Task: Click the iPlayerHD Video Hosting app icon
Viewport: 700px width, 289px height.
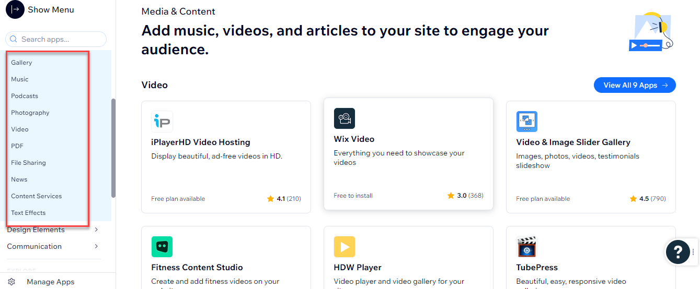Action: [162, 122]
